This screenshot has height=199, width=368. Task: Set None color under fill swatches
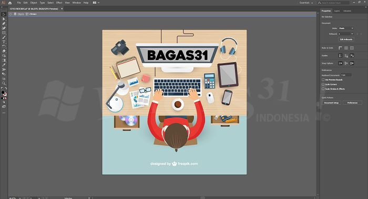pos(6,98)
